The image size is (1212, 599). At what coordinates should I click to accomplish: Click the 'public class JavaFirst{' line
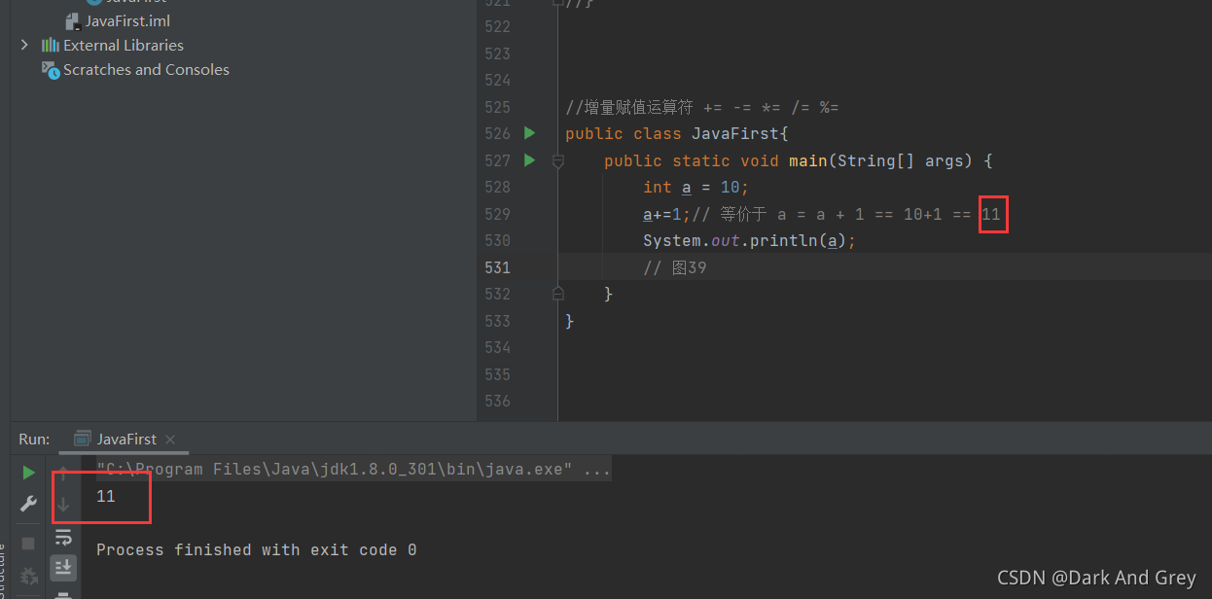pyautogui.click(x=676, y=133)
